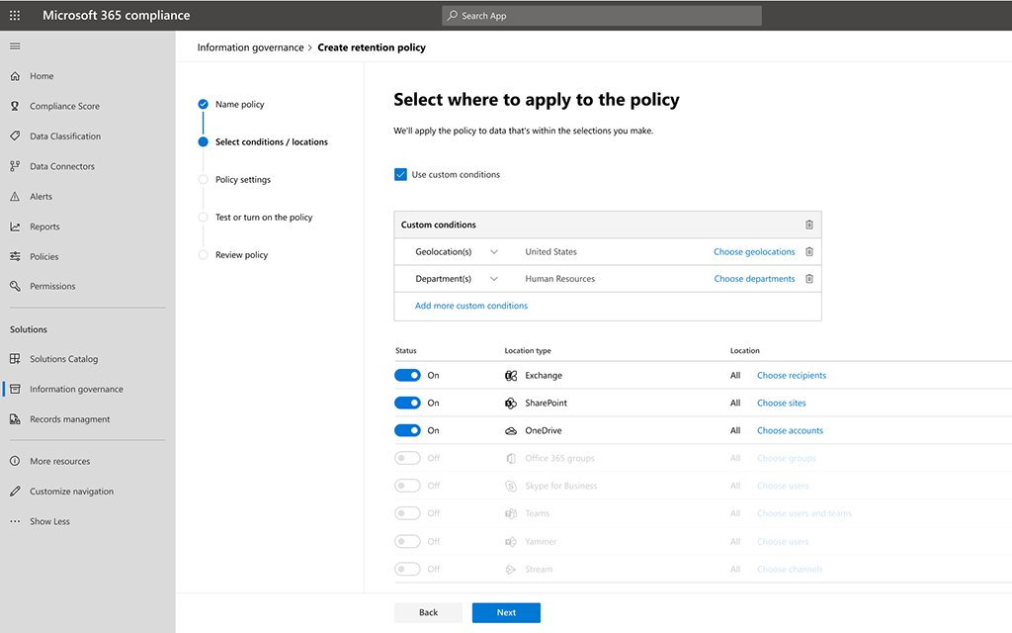Viewport: 1012px width, 633px height.
Task: Click Choose sites for SharePoint
Action: point(782,404)
